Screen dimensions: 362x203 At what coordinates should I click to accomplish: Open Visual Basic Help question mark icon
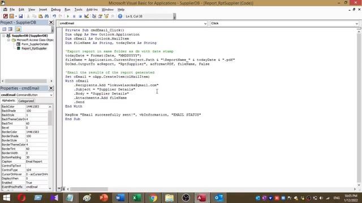[120, 16]
